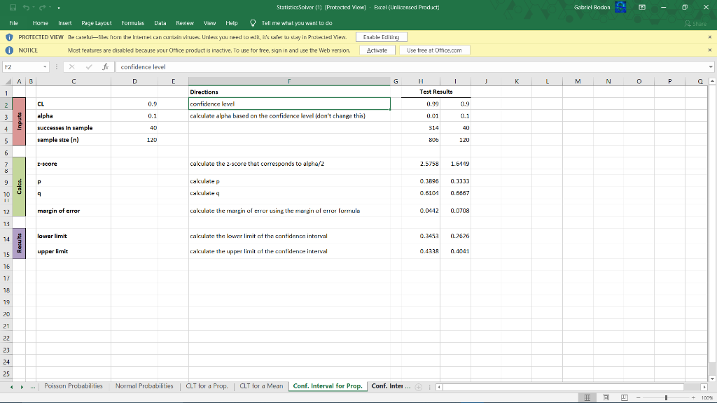
Task: Switch to Page Layout view icon
Action: tap(606, 397)
